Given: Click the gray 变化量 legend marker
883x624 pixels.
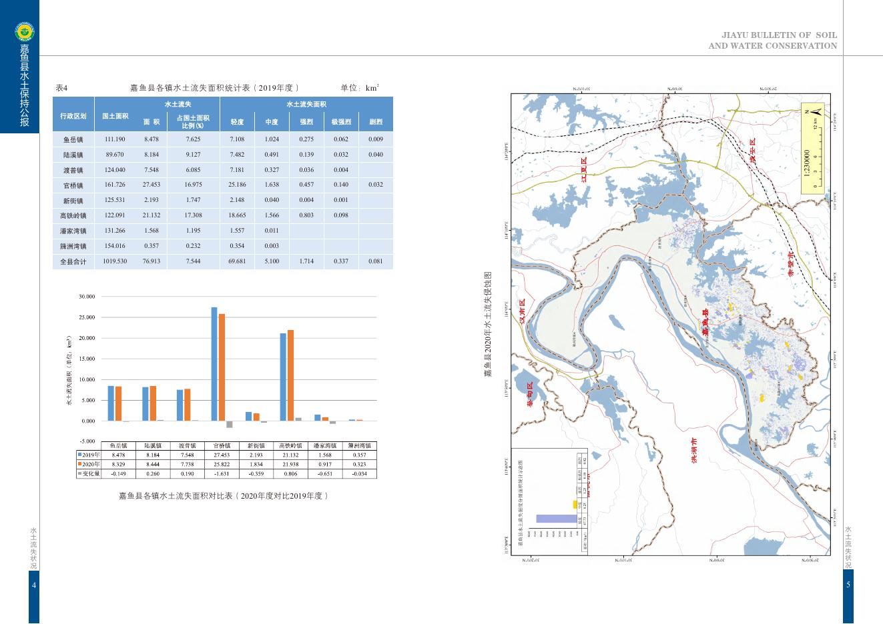Looking at the screenshot, I should coord(79,473).
